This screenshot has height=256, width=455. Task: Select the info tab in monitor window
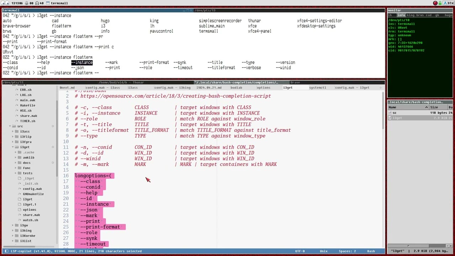(x=401, y=15)
